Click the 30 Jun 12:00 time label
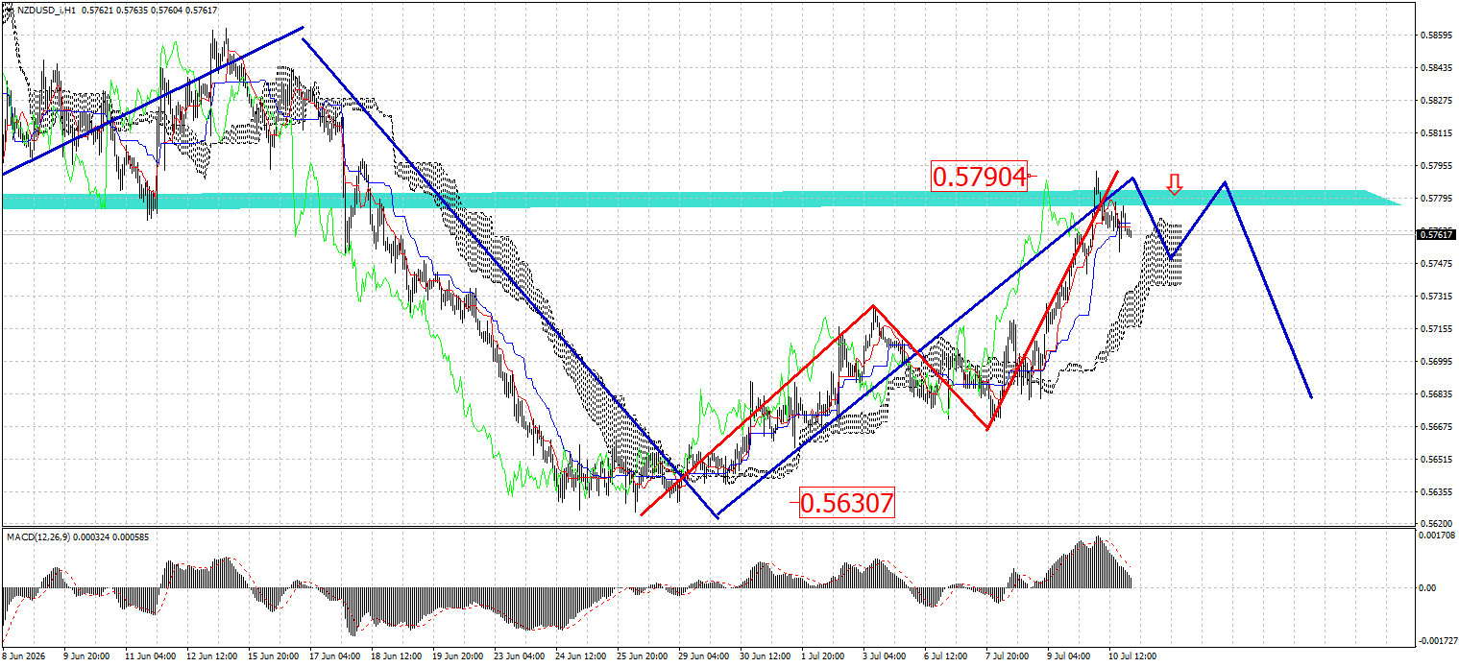The image size is (1459, 667). [x=766, y=656]
